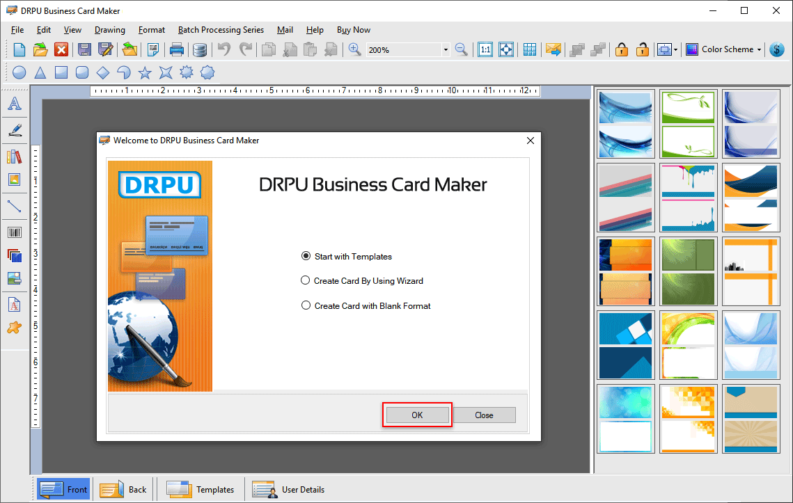The width and height of the screenshot is (793, 503).
Task: Open the Help menu
Action: [315, 30]
